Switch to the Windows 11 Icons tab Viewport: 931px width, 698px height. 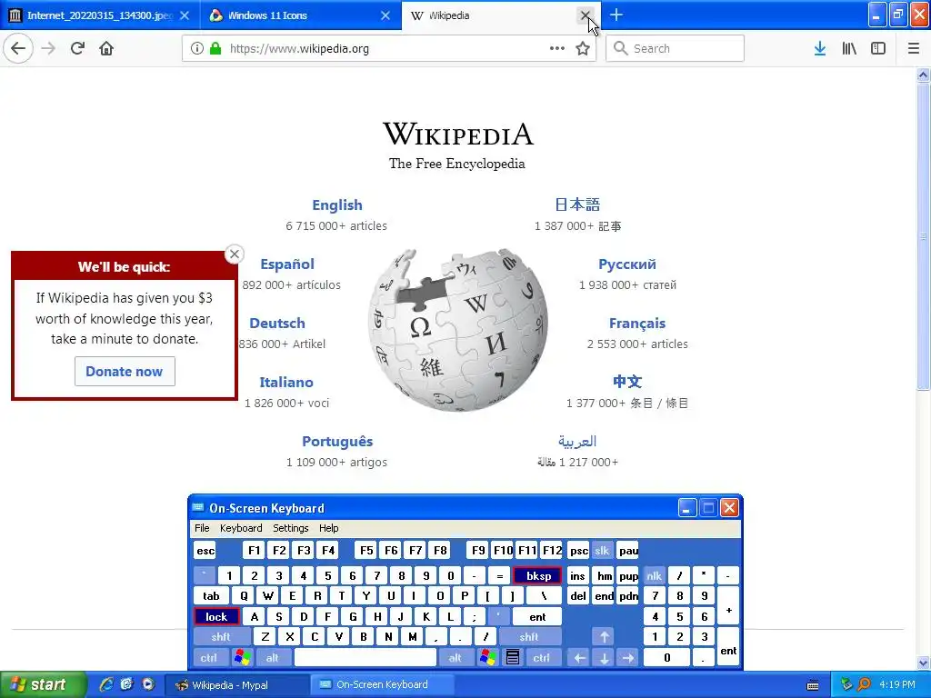point(300,15)
